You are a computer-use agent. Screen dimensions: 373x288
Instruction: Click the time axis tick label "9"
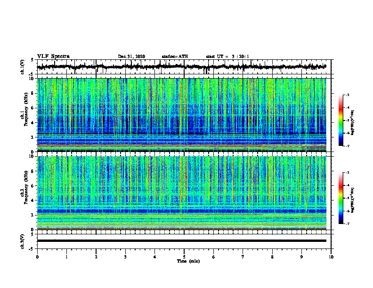pos(301,257)
